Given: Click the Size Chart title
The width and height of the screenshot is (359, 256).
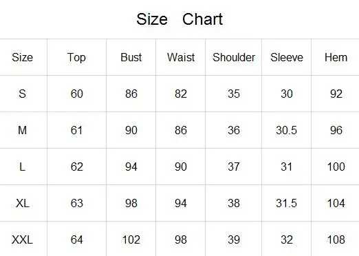Looking at the screenshot, I should 179,19.
